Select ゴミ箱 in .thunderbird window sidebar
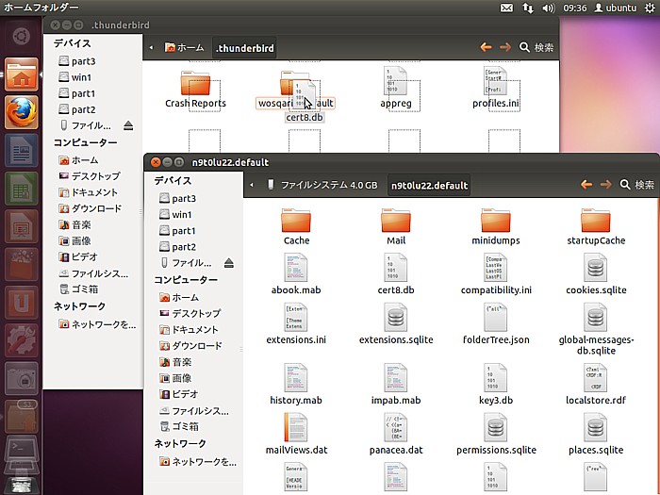 (78, 289)
